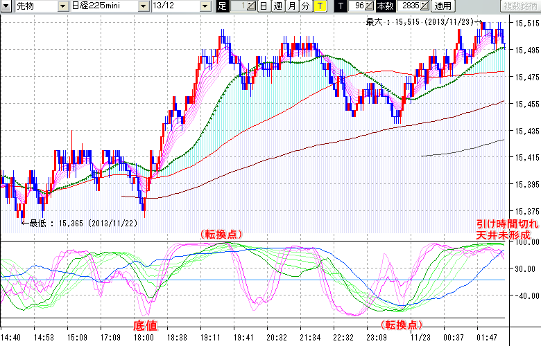Click the 足 bar interval spinner arrow
Screen dimensions: 541x346
251,6
